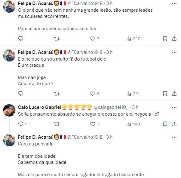Share the first tweet via upload icon
Screen dimensions: 181x178
(174, 38)
